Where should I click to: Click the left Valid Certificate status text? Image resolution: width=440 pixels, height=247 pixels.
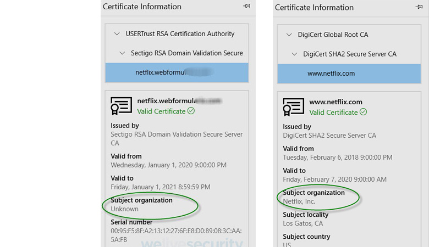click(161, 111)
